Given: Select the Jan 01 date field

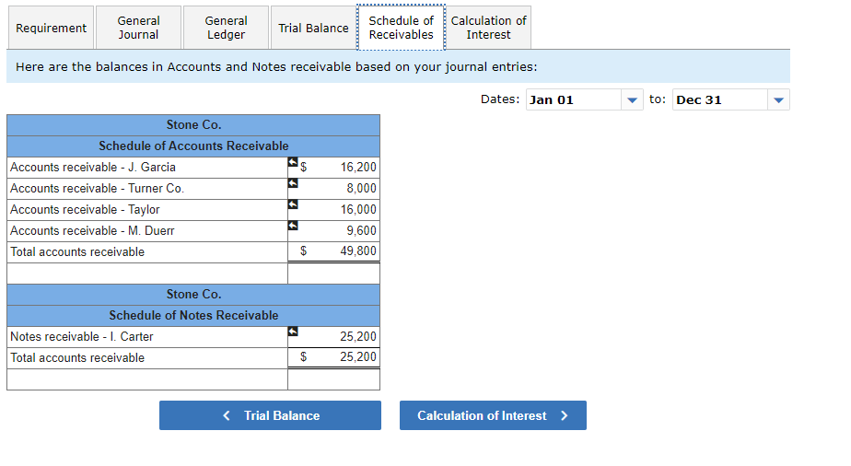Looking at the screenshot, I should (574, 99).
